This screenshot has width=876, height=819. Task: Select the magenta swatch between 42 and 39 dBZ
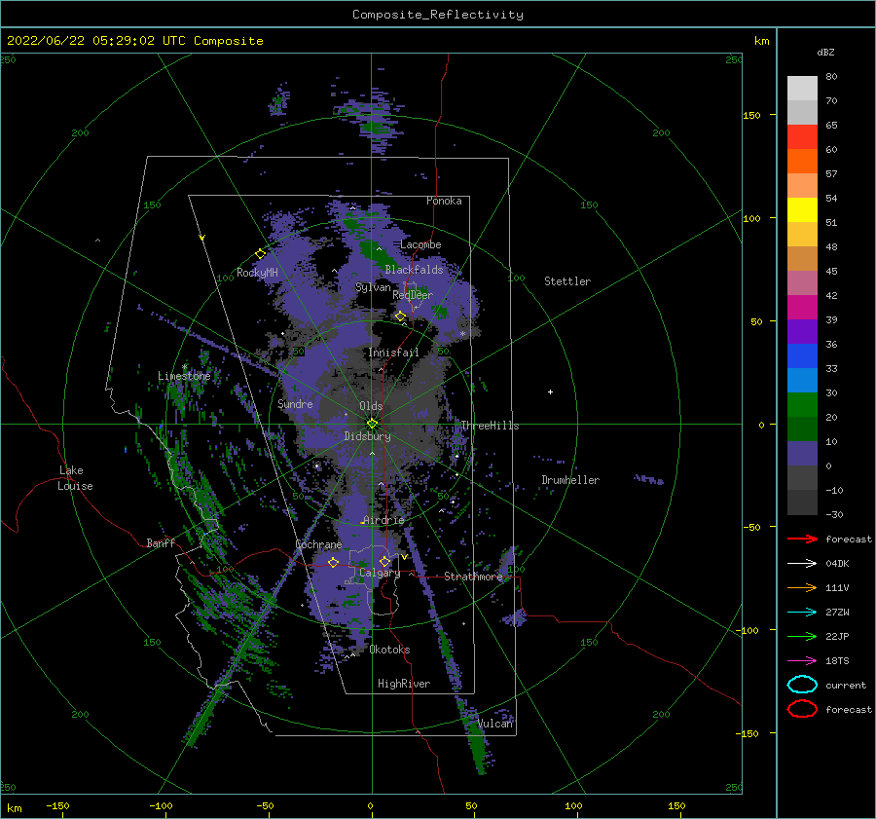click(802, 307)
